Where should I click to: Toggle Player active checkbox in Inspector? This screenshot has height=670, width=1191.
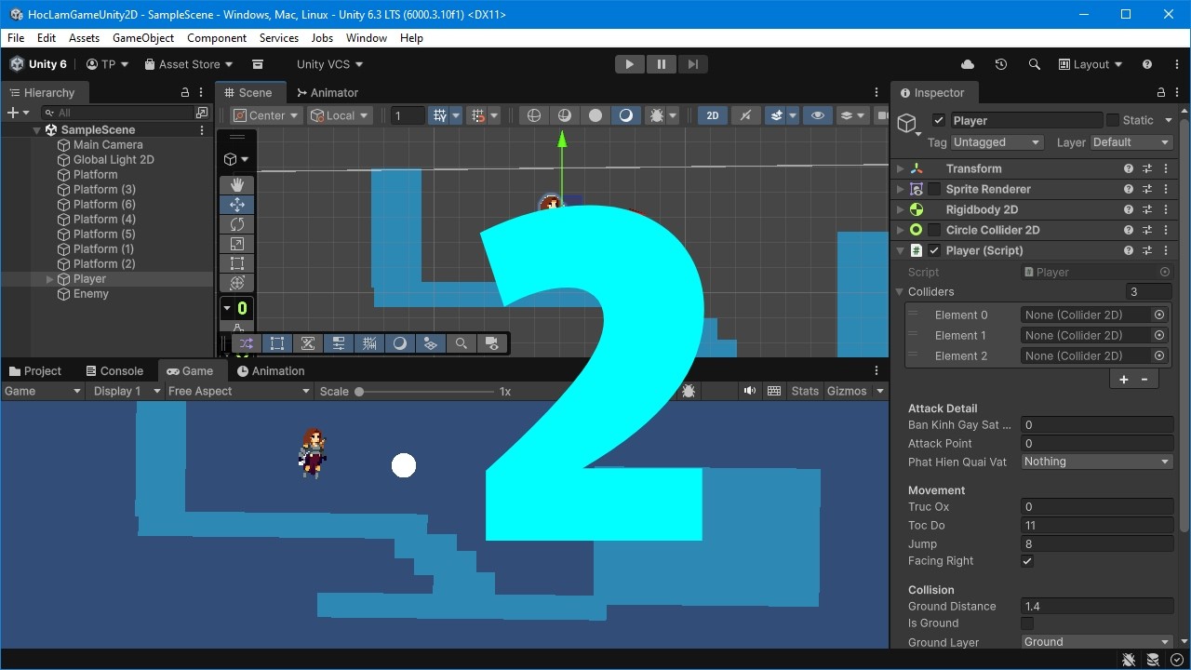[x=939, y=120]
